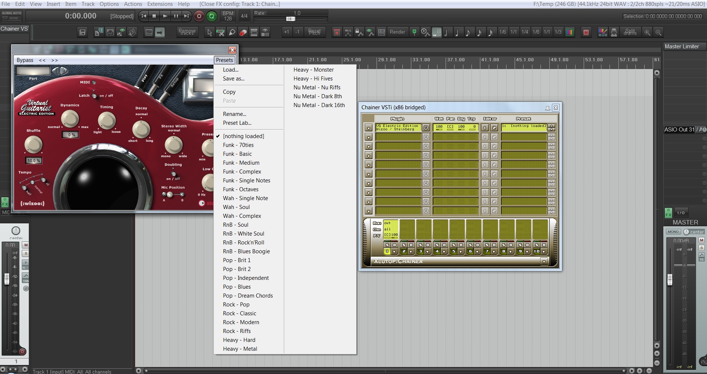Click Bypass in the plugin window
The width and height of the screenshot is (707, 374).
(25, 60)
